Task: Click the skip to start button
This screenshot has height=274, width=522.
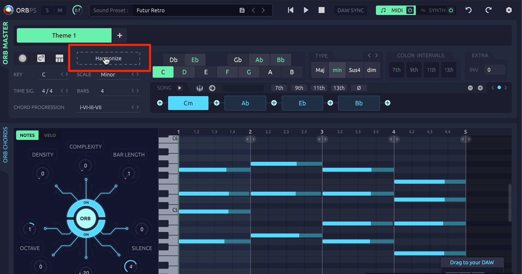Action: pos(290,10)
